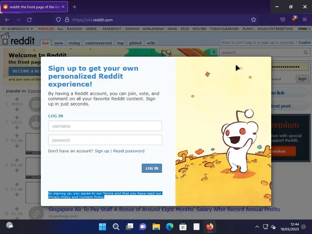The image size is (312, 234).
Task: Launch Microsoft Edge from the taskbar
Action: click(x=170, y=227)
